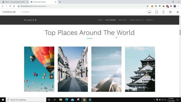Open the browser home page
Image resolution: width=181 pixels, height=102 pixels.
click(x=14, y=6)
